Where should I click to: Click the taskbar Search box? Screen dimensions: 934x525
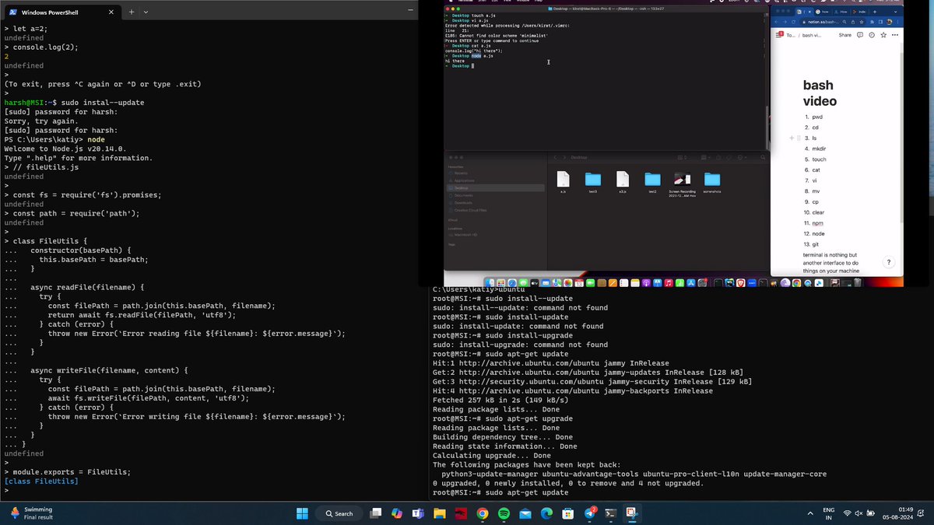pyautogui.click(x=340, y=513)
